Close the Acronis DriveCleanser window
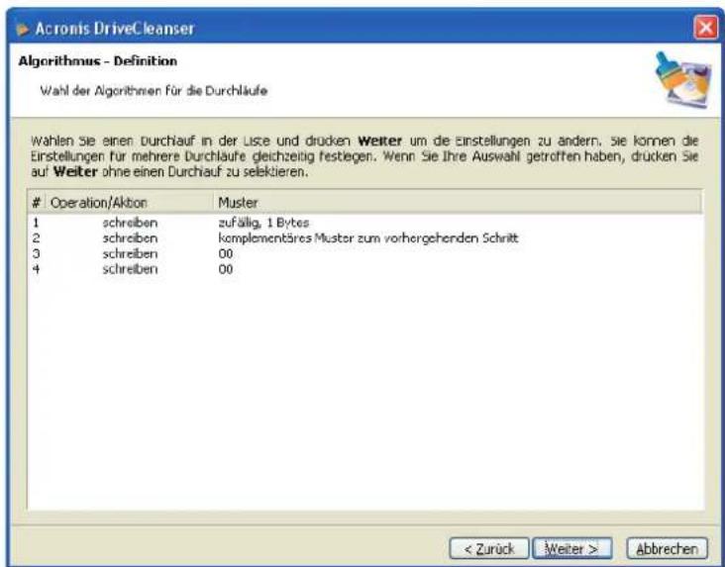Image resolution: width=725 pixels, height=567 pixels. [x=705, y=28]
